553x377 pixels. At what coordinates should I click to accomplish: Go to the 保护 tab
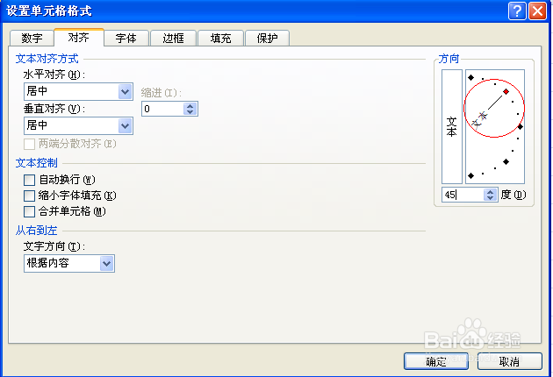268,38
